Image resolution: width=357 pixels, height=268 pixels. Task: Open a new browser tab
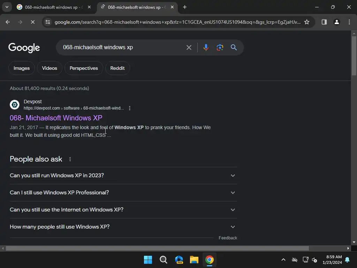185,7
